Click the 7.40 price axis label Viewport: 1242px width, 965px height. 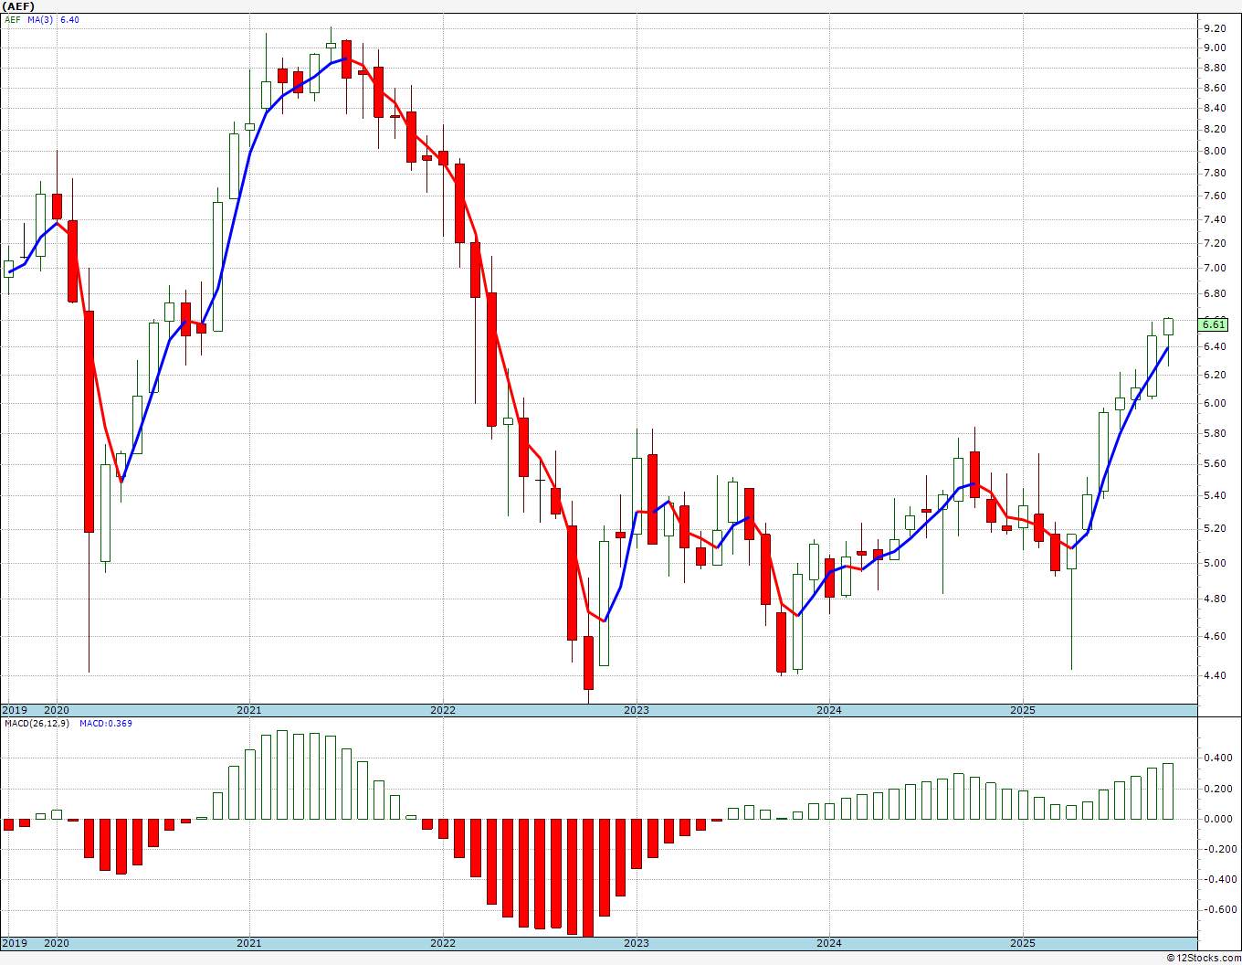pos(1215,220)
